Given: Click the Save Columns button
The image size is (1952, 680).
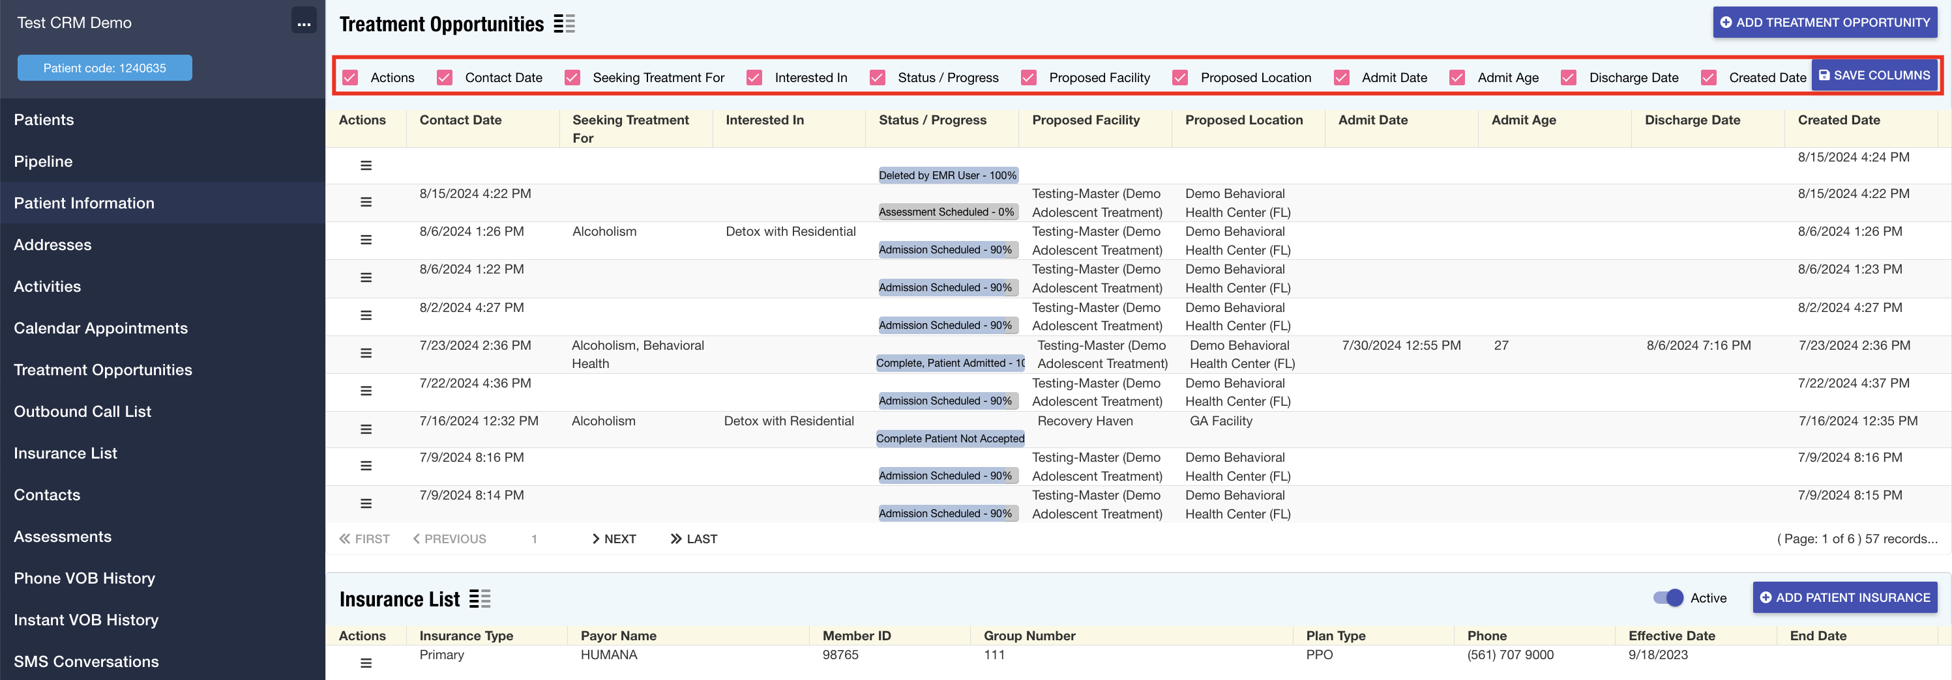Looking at the screenshot, I should click(x=1874, y=76).
